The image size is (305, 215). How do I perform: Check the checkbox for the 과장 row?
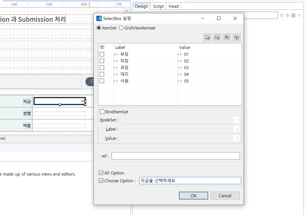coord(102,67)
